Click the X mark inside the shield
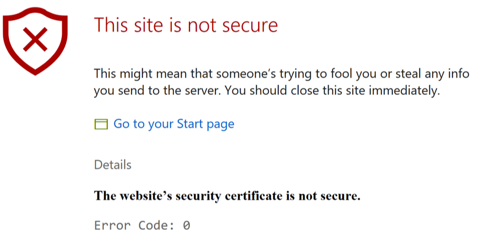The height and width of the screenshot is (252, 479). click(35, 40)
